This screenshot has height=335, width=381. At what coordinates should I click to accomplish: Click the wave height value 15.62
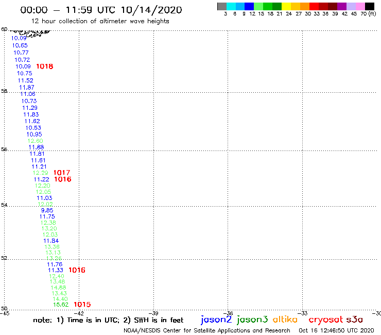pos(61,305)
